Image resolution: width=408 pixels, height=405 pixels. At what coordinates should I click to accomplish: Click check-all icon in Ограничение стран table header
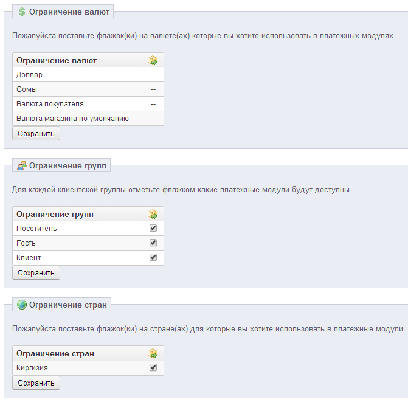(153, 353)
